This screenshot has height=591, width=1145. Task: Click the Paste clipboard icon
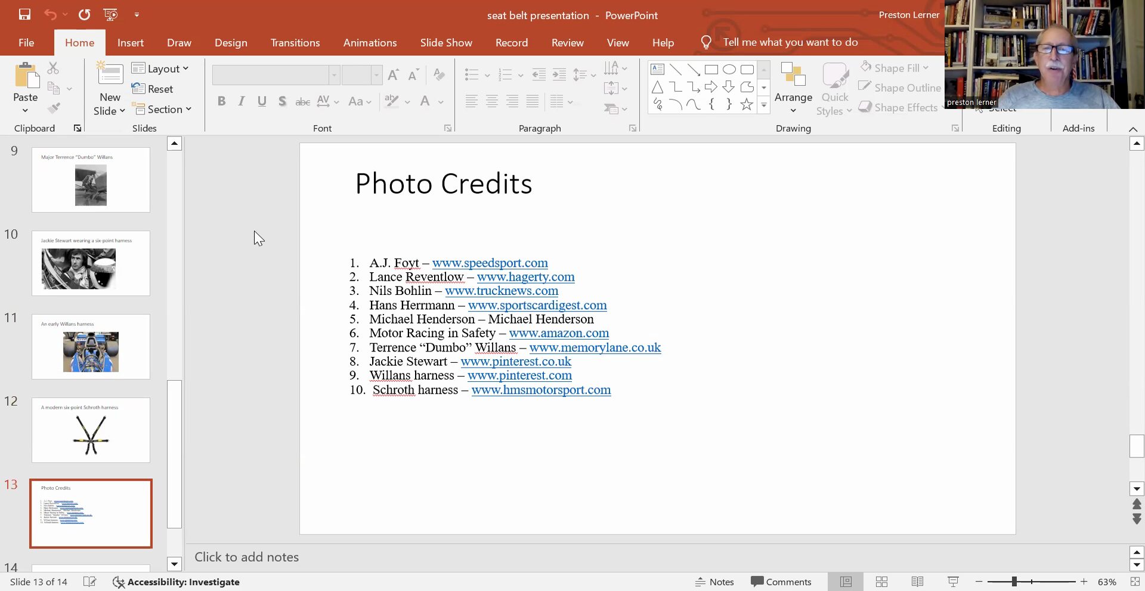pyautogui.click(x=26, y=77)
